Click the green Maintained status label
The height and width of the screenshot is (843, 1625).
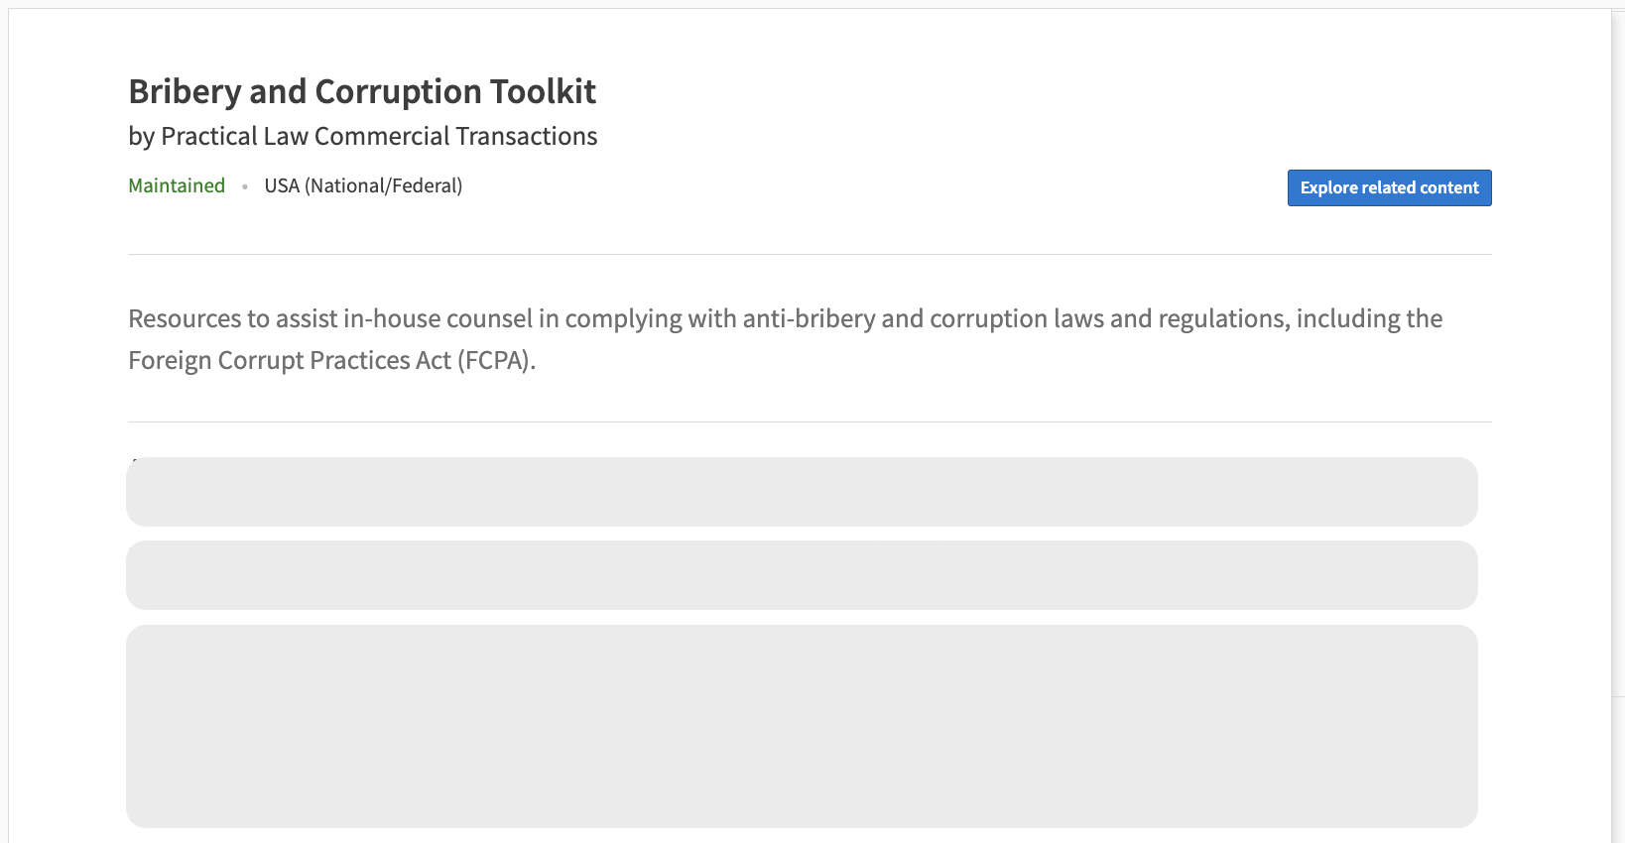tap(177, 185)
